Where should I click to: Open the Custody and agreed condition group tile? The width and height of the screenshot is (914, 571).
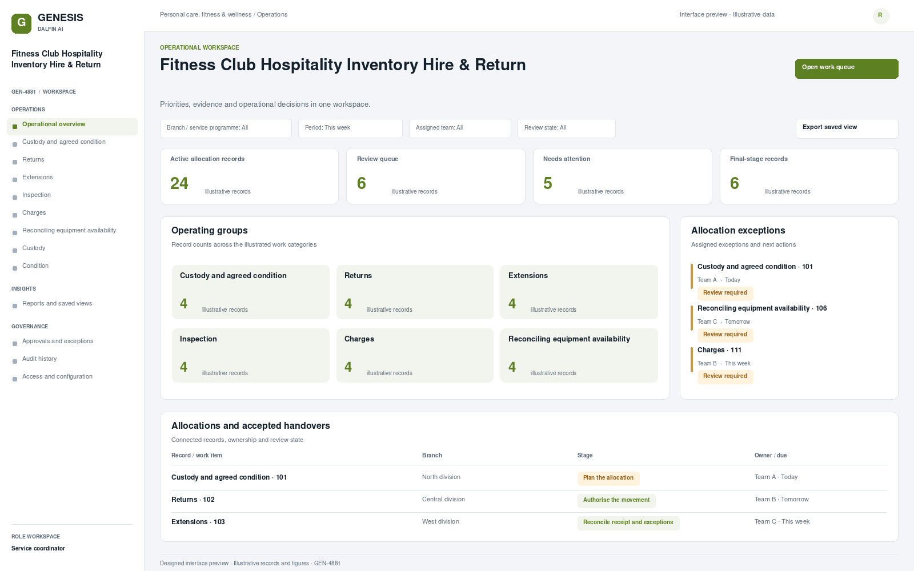click(251, 292)
